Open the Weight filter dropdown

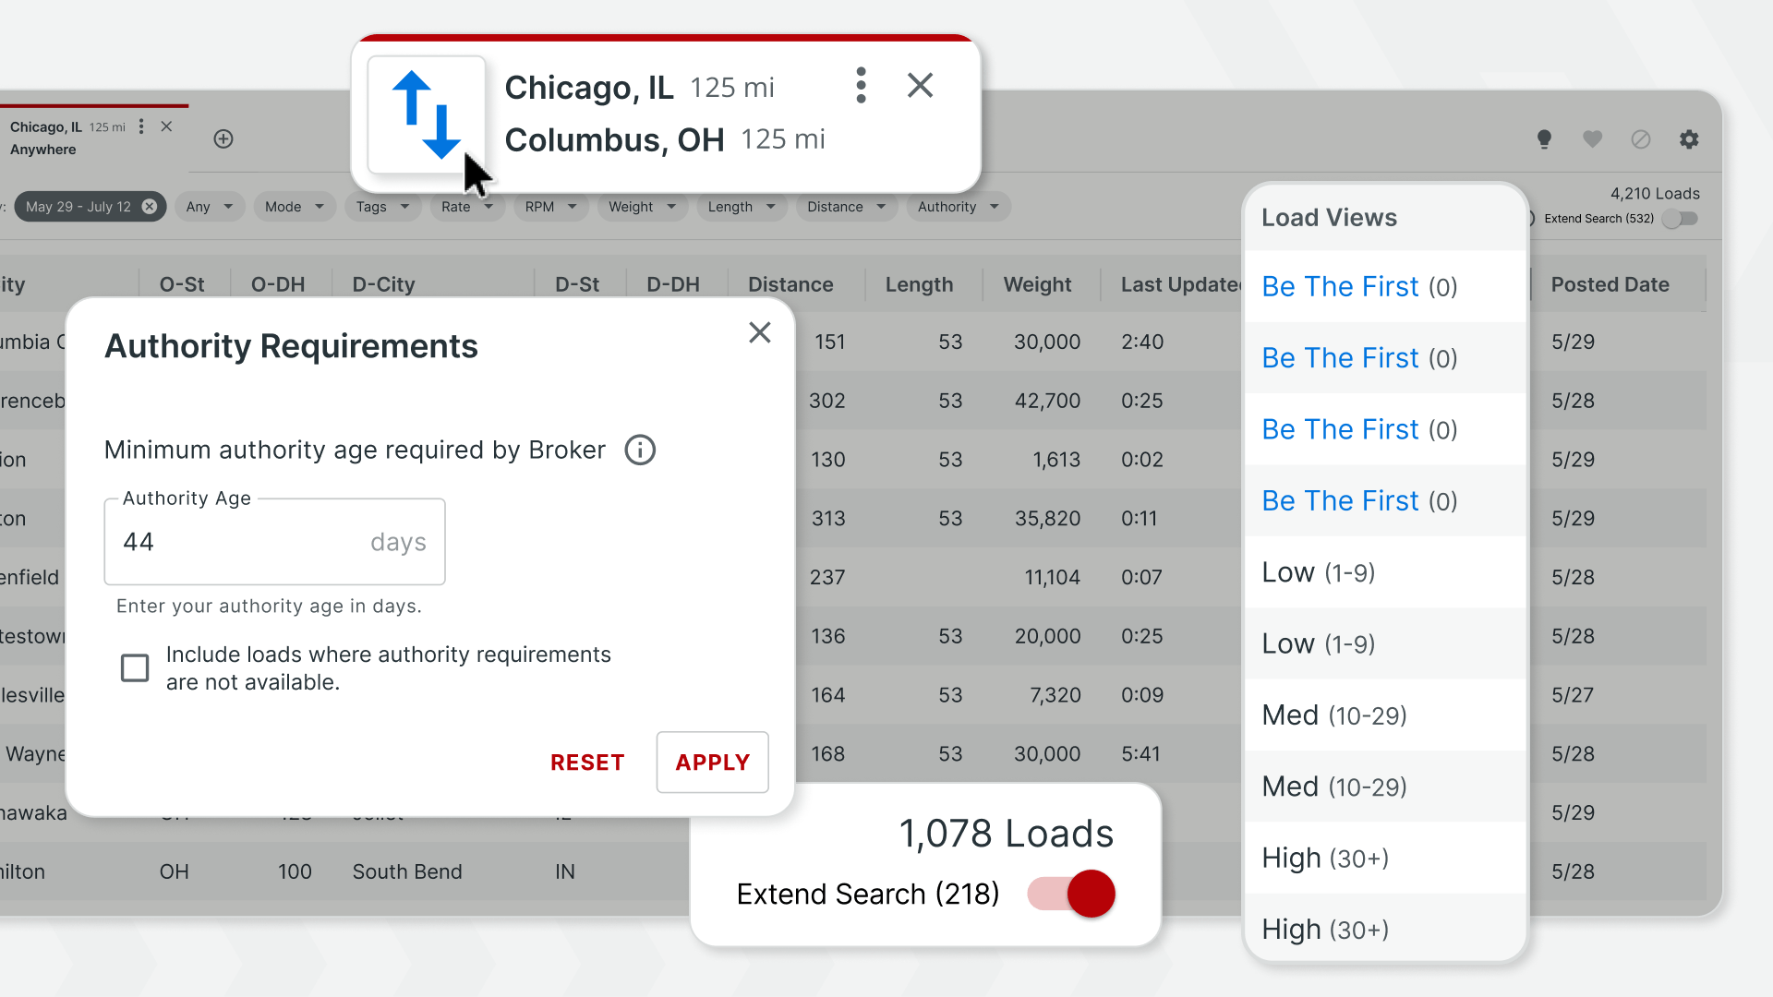(x=642, y=207)
